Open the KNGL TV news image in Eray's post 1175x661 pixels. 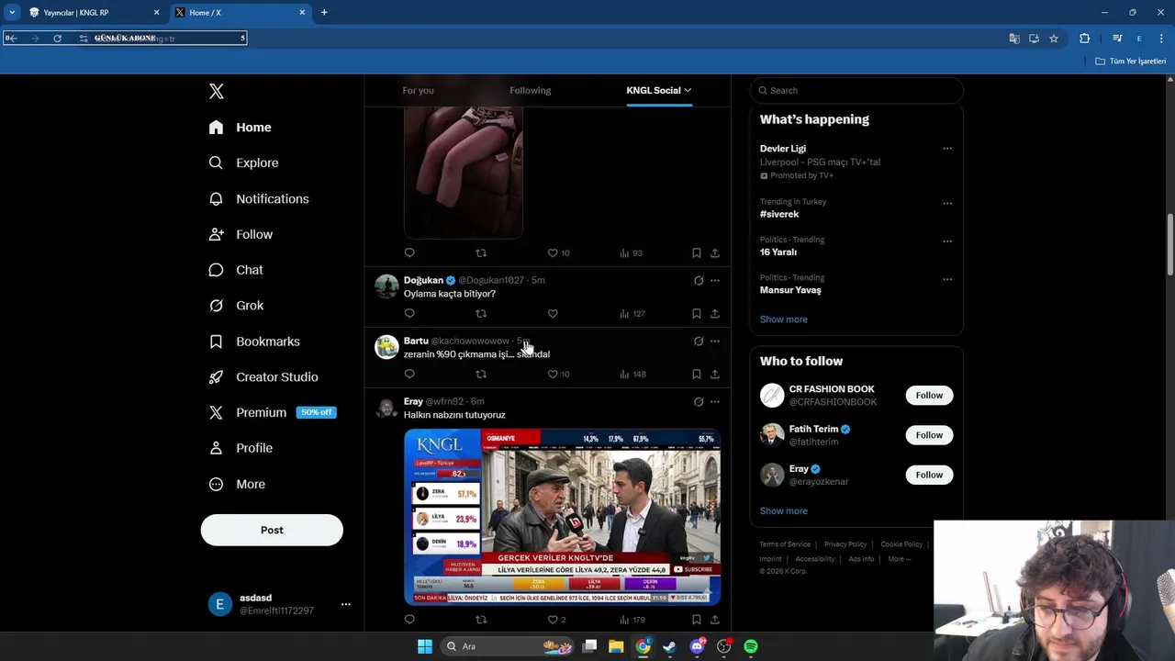click(x=562, y=517)
